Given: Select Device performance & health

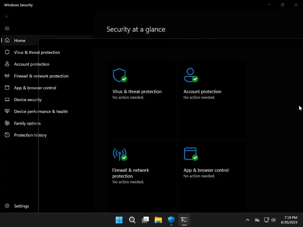Looking at the screenshot, I should click(41, 111).
